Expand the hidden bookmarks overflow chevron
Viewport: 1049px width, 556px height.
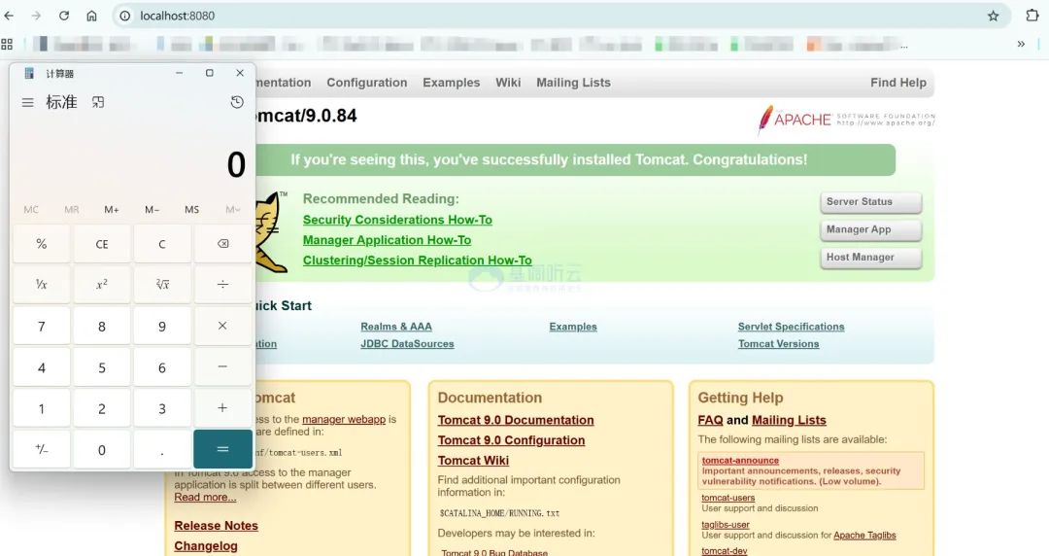click(1021, 44)
